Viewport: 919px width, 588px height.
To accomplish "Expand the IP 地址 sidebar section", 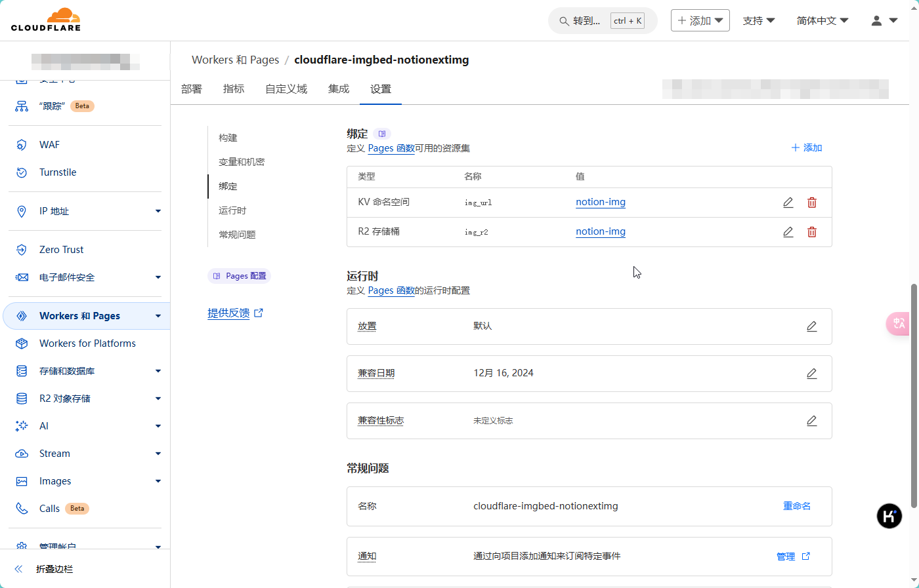I will coord(158,211).
